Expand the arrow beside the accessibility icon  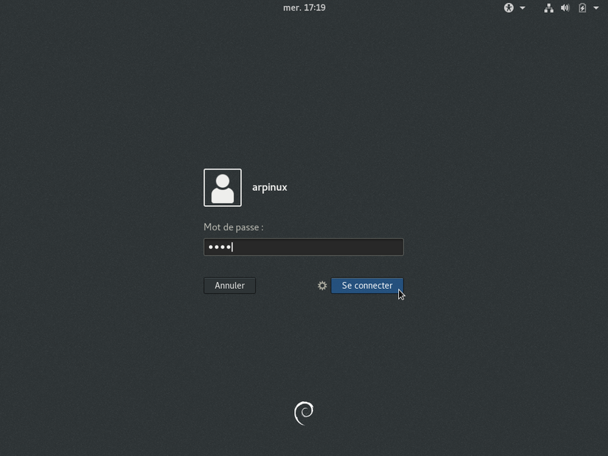click(522, 8)
